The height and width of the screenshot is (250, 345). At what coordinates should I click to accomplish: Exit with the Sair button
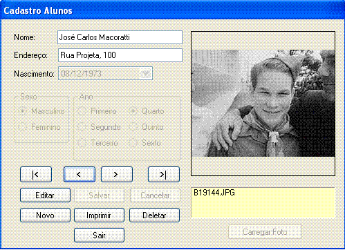pyautogui.click(x=99, y=235)
